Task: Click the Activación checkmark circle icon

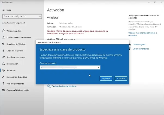Action: tap(4, 70)
